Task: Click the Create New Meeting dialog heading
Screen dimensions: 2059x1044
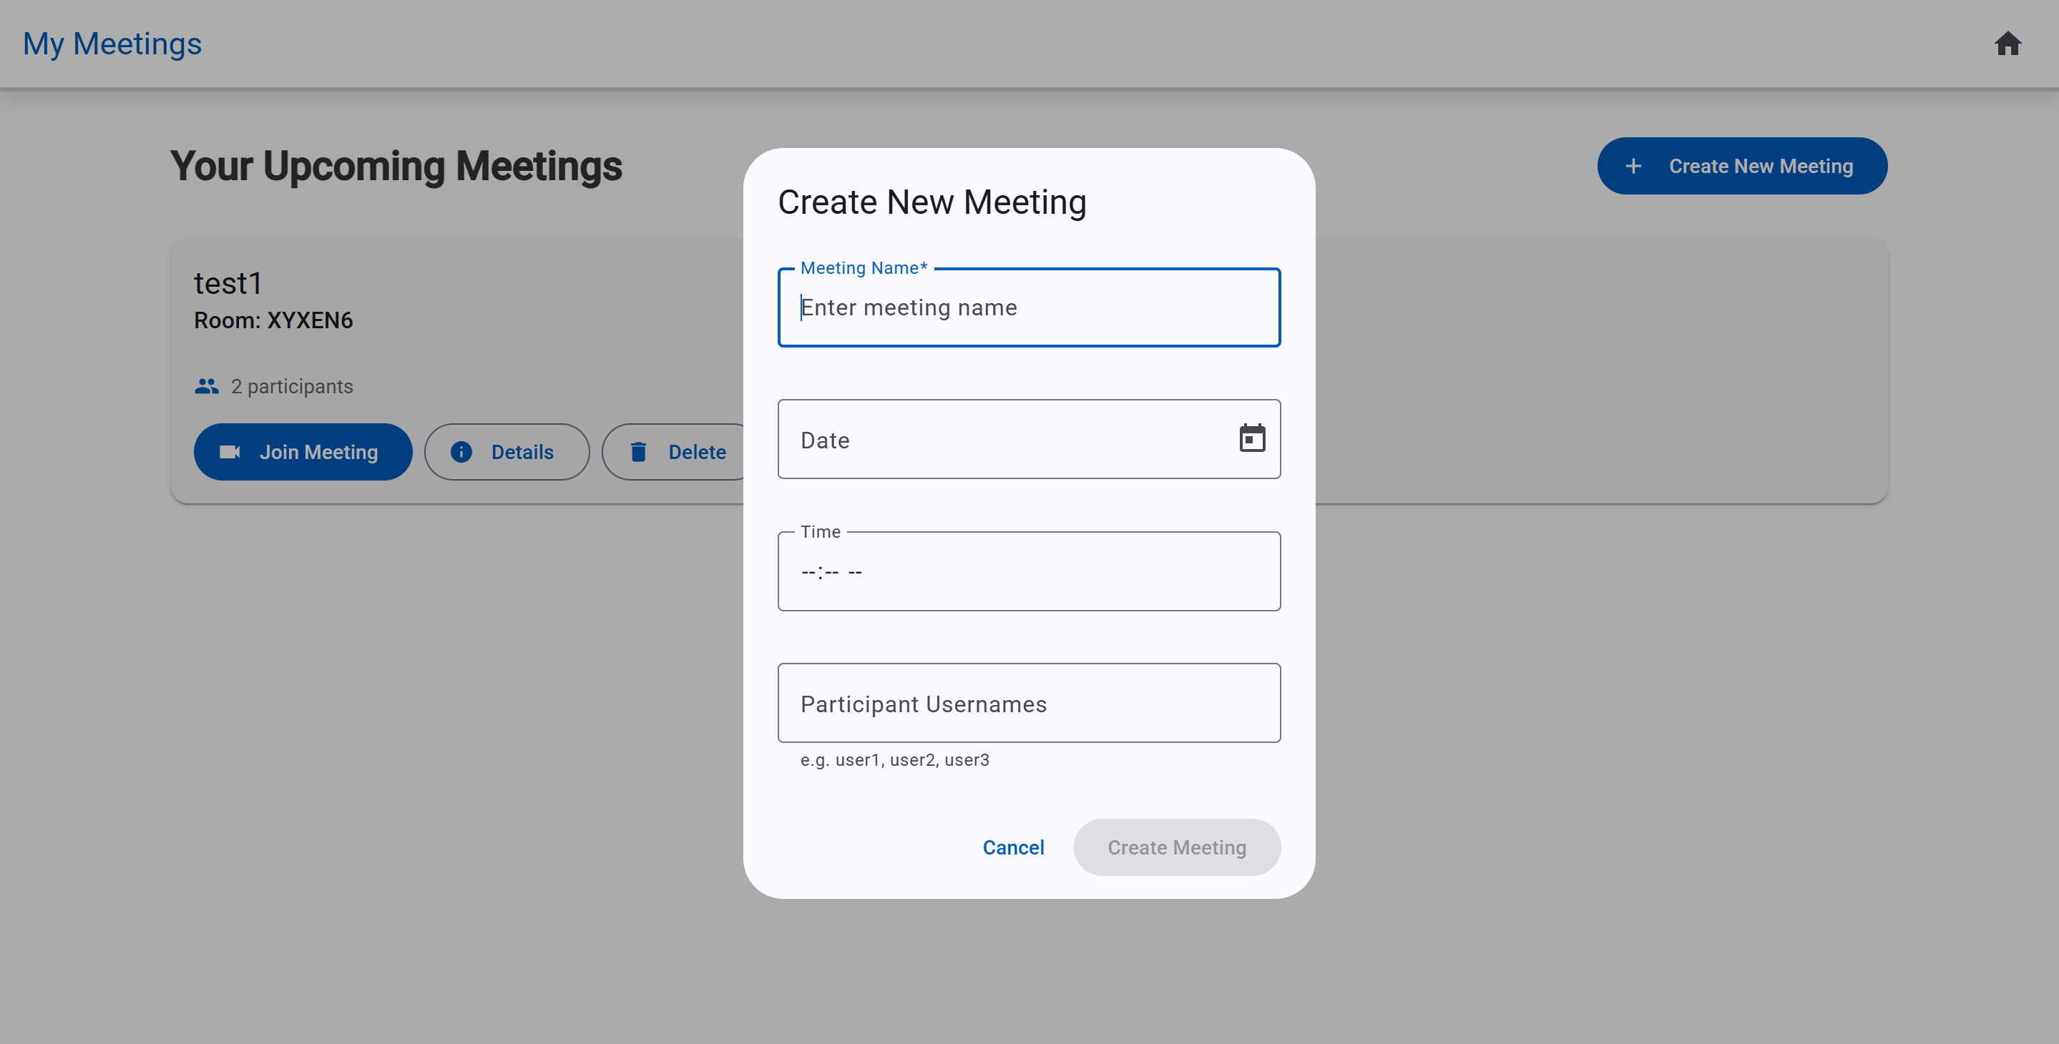Action: [x=932, y=202]
